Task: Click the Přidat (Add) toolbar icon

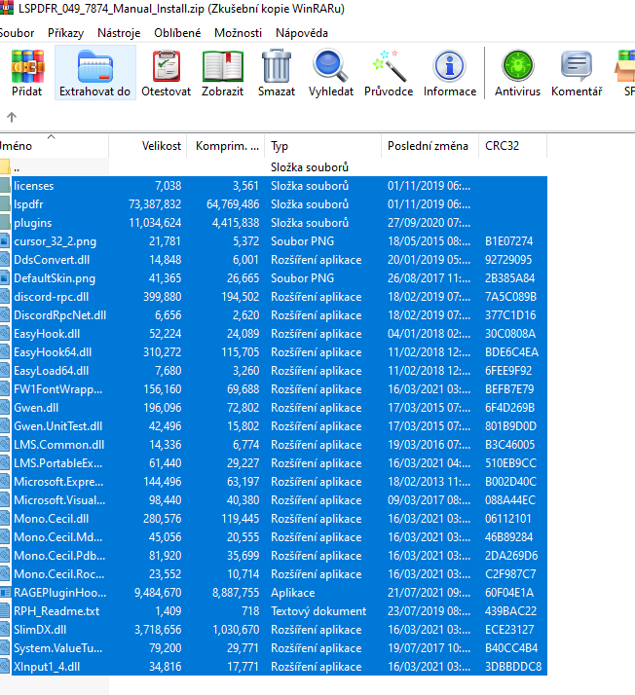Action: coord(27,66)
